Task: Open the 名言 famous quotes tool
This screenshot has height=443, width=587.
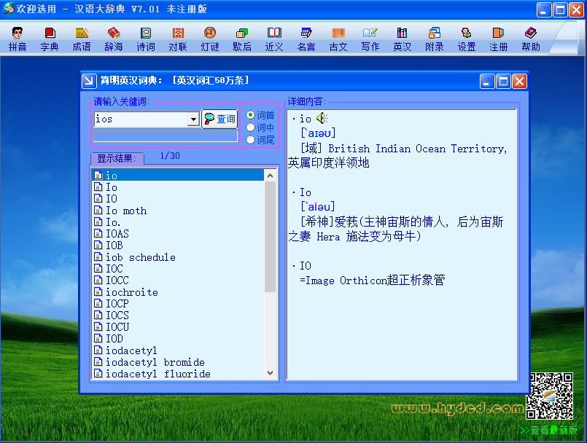Action: tap(306, 39)
